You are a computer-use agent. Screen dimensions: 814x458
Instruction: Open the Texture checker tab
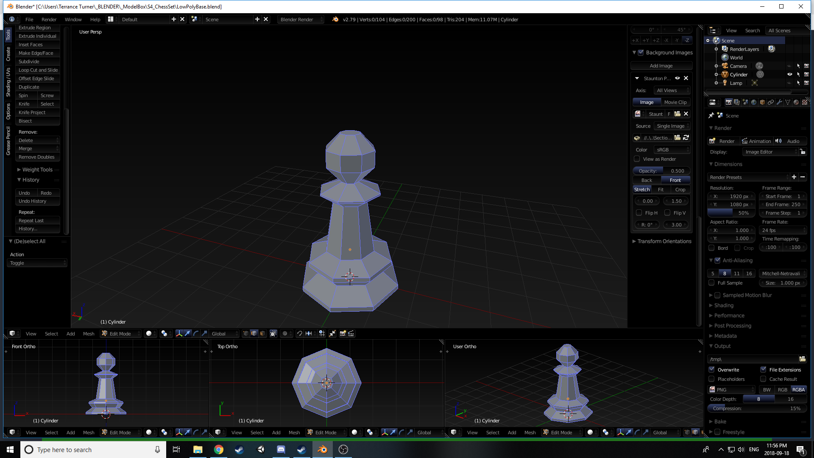(x=805, y=102)
